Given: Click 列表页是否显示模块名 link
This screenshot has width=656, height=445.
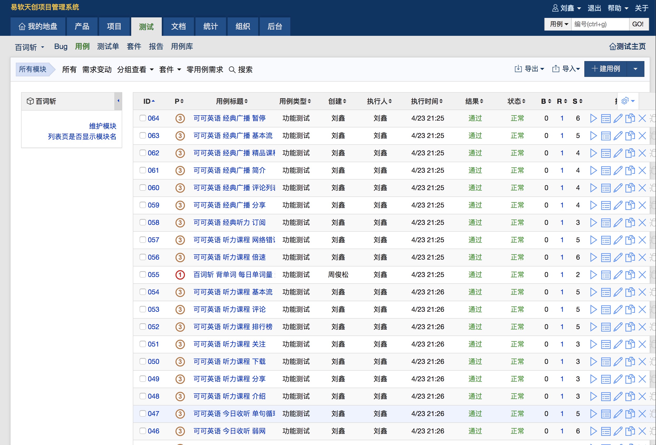Looking at the screenshot, I should [x=82, y=137].
